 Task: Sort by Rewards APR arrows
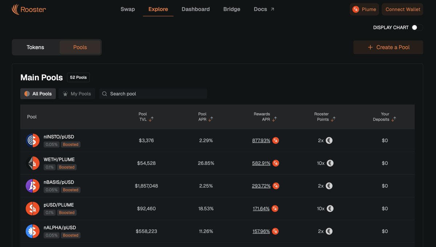coord(274,119)
